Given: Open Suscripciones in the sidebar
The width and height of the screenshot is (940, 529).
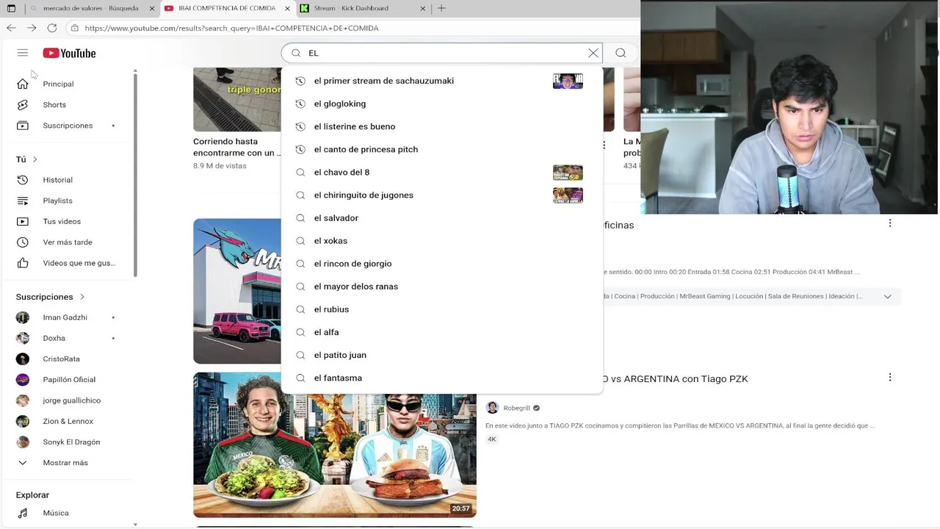Looking at the screenshot, I should coord(68,126).
